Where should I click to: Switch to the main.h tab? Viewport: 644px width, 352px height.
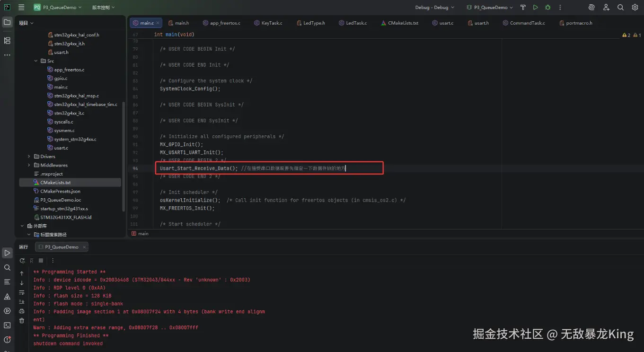click(178, 23)
